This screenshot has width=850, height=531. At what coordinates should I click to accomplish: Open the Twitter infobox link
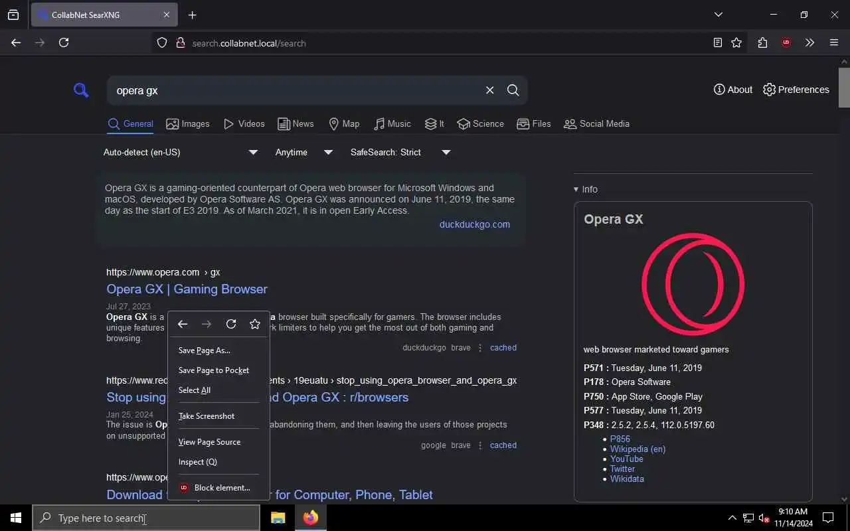point(622,469)
